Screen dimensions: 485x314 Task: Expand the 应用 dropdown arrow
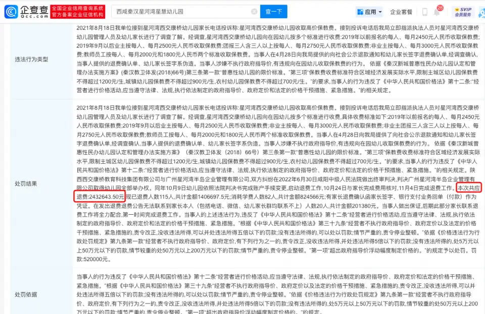(x=380, y=12)
